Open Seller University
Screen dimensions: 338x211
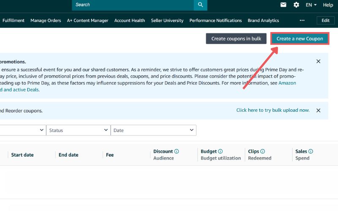[167, 20]
